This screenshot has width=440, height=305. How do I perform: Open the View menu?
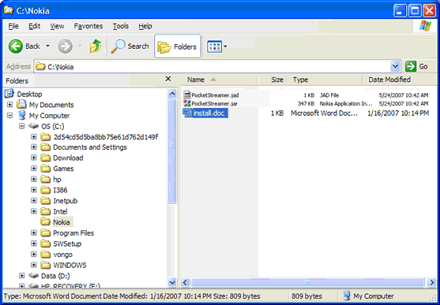57,26
